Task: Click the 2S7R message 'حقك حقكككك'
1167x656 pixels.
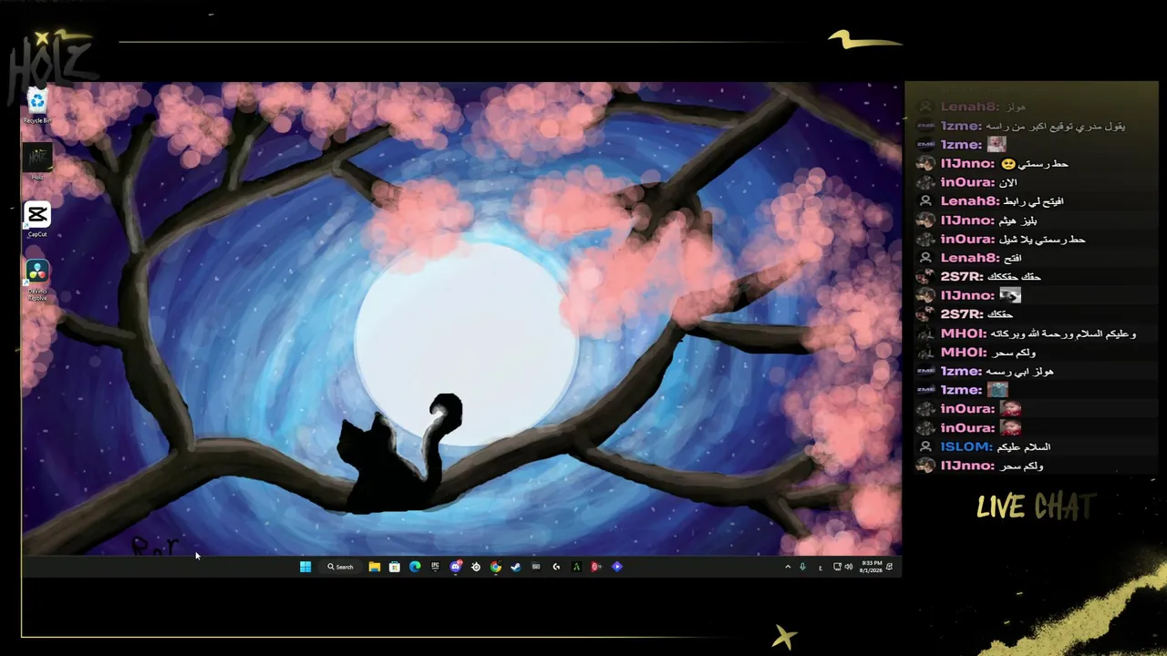Action: point(1014,277)
